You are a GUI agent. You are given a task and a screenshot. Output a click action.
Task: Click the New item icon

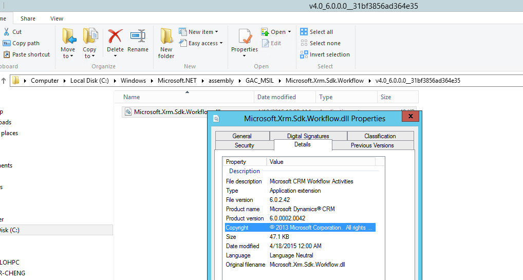tap(182, 32)
